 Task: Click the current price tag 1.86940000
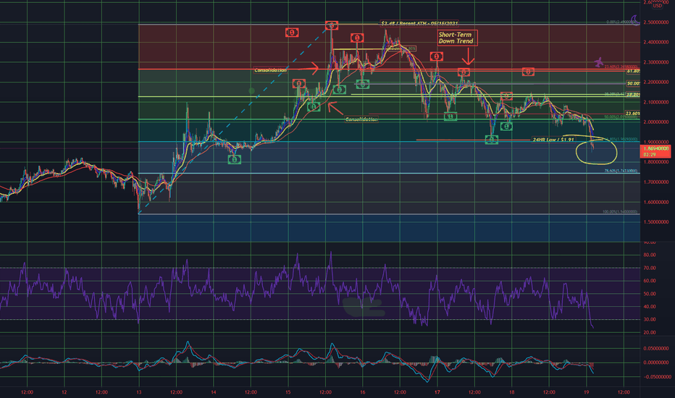(655, 148)
